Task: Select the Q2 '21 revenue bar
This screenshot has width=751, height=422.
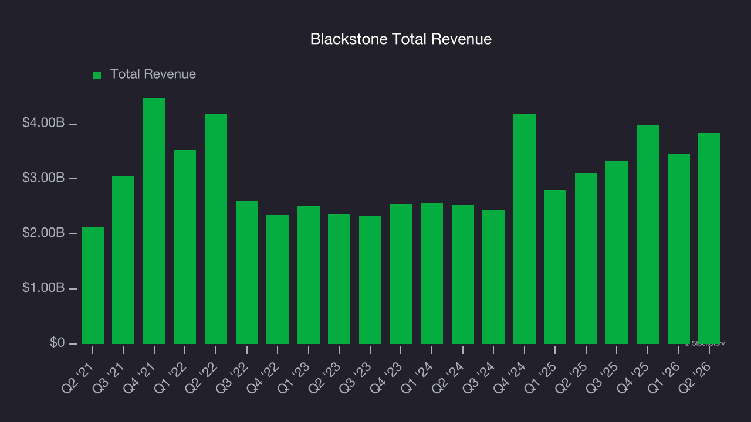Action: (x=93, y=285)
